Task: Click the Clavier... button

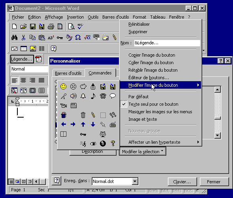Action: coord(182,182)
